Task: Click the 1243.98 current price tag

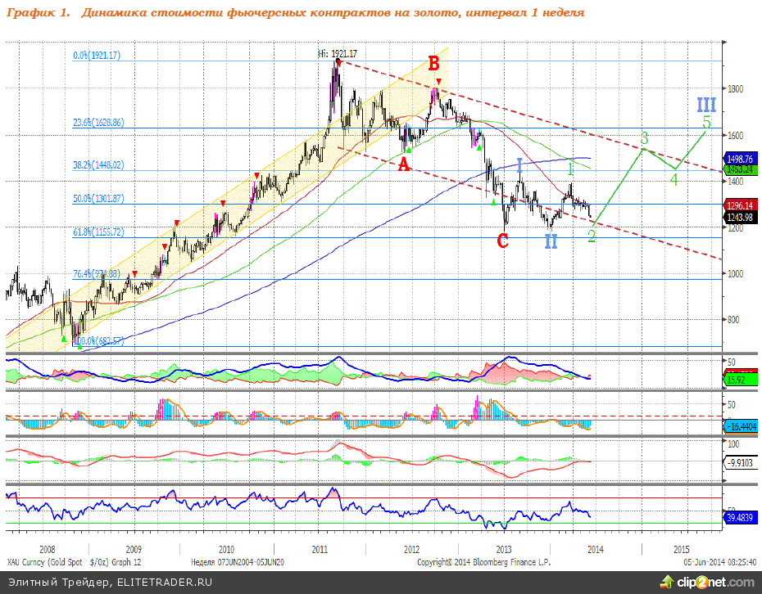Action: (x=741, y=217)
